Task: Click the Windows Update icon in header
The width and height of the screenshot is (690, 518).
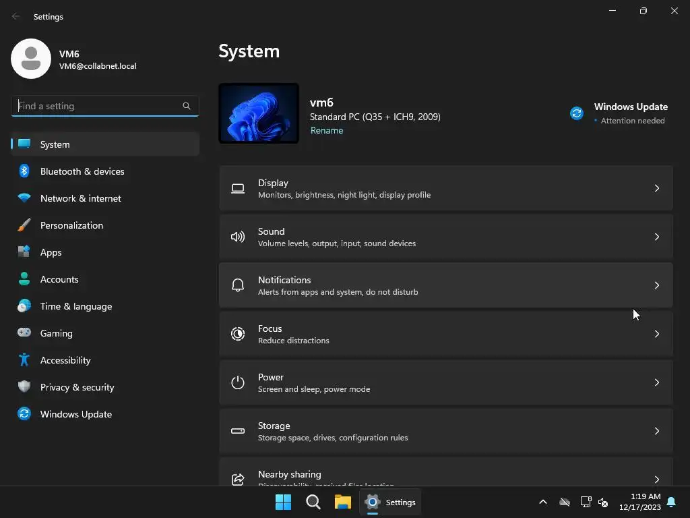Action: [577, 113]
